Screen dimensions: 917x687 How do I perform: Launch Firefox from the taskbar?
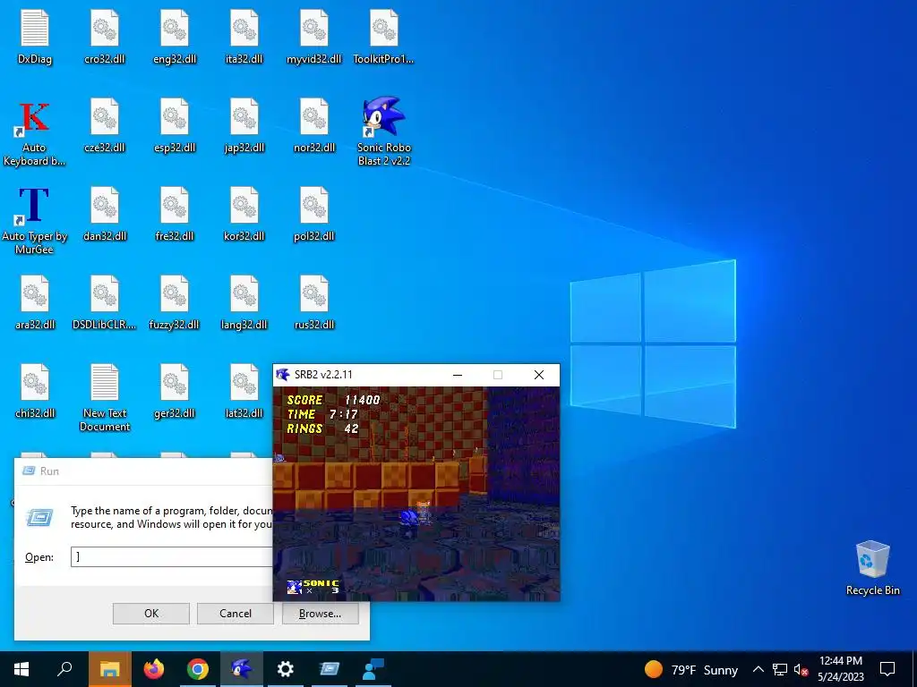pos(154,669)
